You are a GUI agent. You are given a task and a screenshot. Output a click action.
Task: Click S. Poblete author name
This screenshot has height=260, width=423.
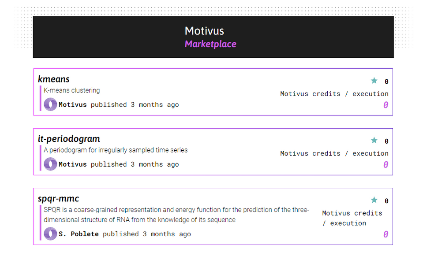79,234
